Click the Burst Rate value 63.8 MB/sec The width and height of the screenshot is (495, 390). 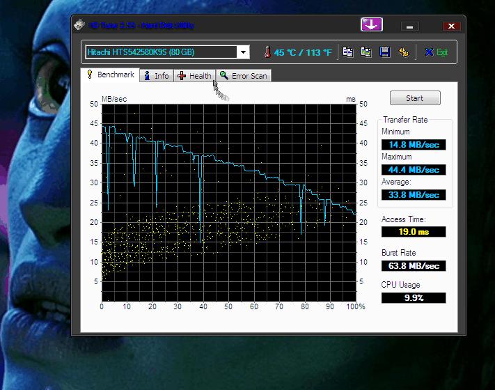click(x=414, y=266)
